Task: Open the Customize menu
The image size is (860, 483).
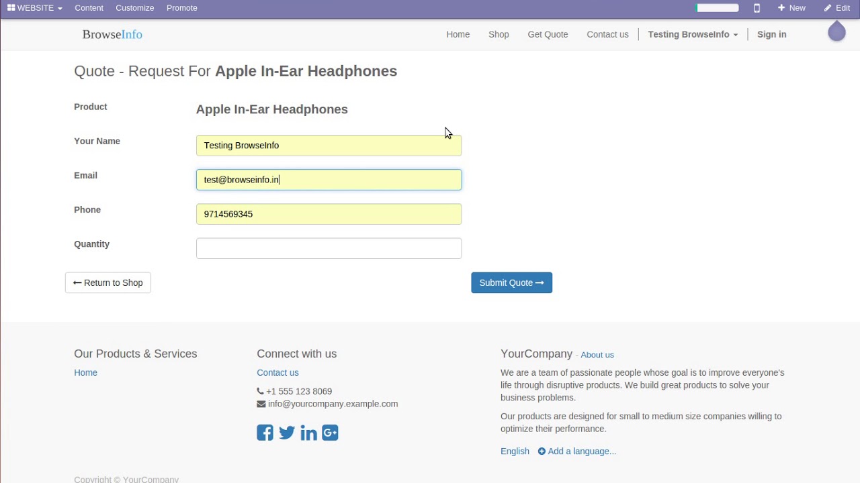Action: click(x=134, y=8)
